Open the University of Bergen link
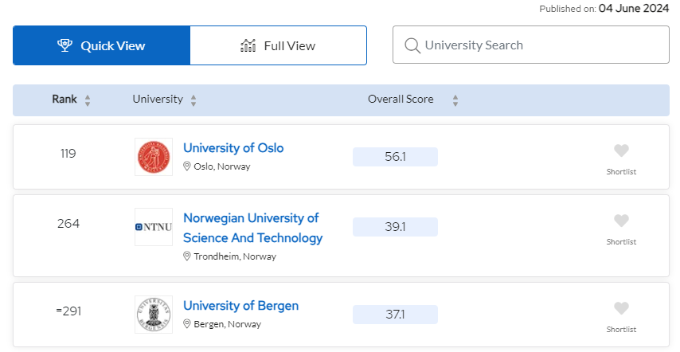Screen dimensions: 680x352 [240, 306]
